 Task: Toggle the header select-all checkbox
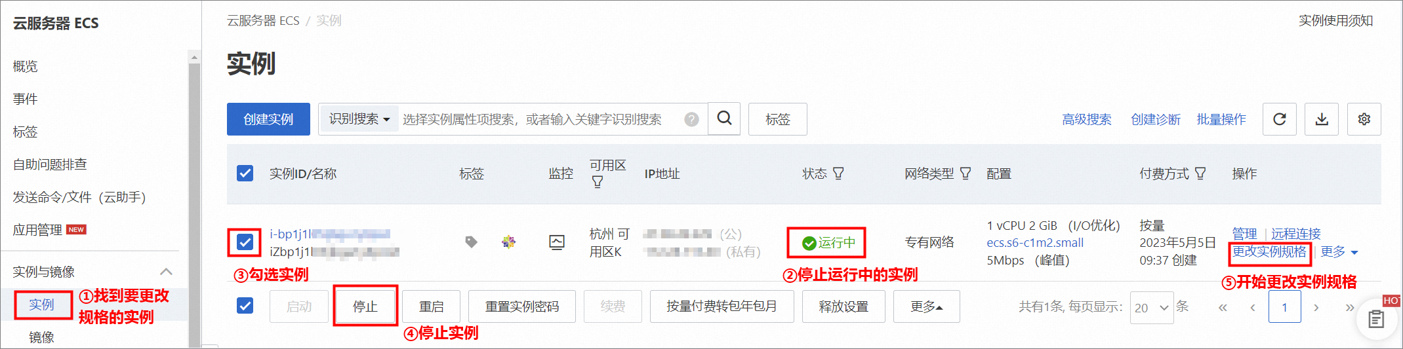click(x=245, y=174)
